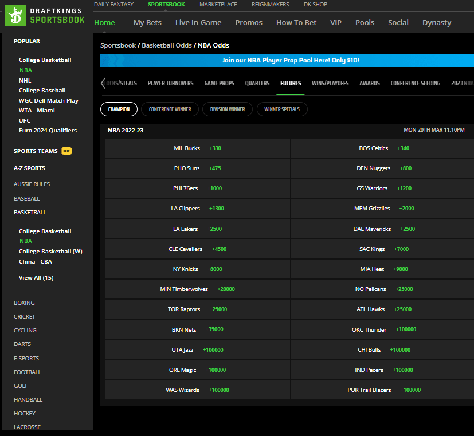
Task: Switch to the Conference Seeding tab
Action: (x=416, y=83)
